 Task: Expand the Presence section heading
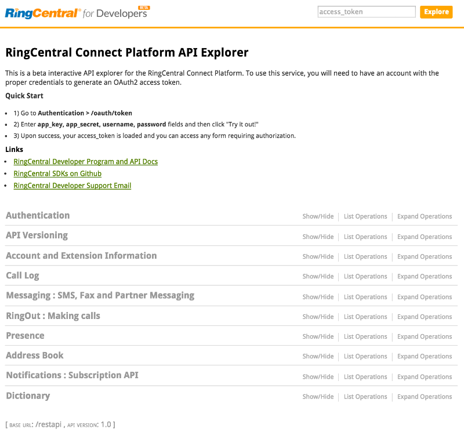point(25,336)
